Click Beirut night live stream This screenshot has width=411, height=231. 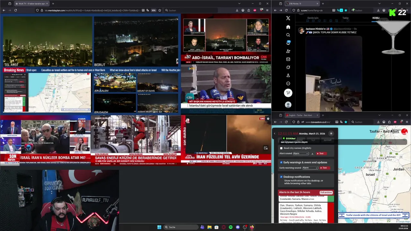136,42
